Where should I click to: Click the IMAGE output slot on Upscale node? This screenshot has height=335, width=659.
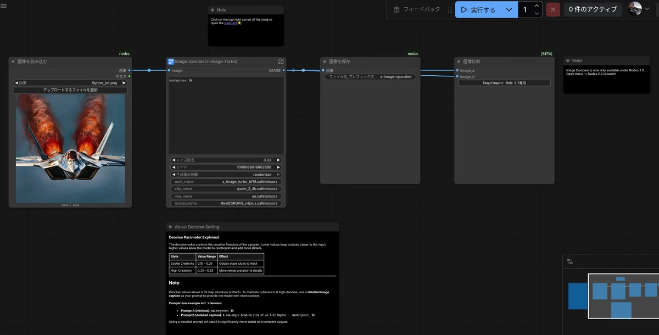(x=283, y=70)
